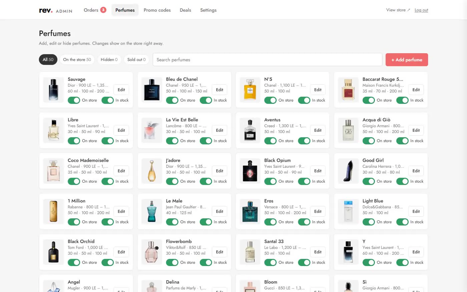Screen dimensions: 467x292
Task: Edit the 1 Million perfume
Action: point(121,211)
